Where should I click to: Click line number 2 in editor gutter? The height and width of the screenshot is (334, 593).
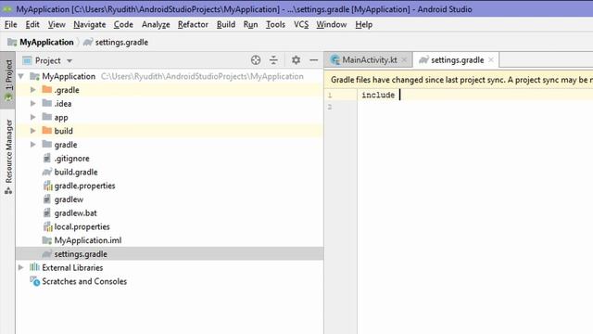pos(330,107)
